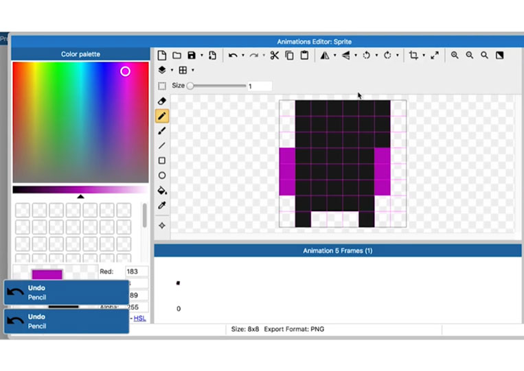This screenshot has height=371, width=524.
Task: Expand the save options dropdown arrow
Action: click(201, 56)
